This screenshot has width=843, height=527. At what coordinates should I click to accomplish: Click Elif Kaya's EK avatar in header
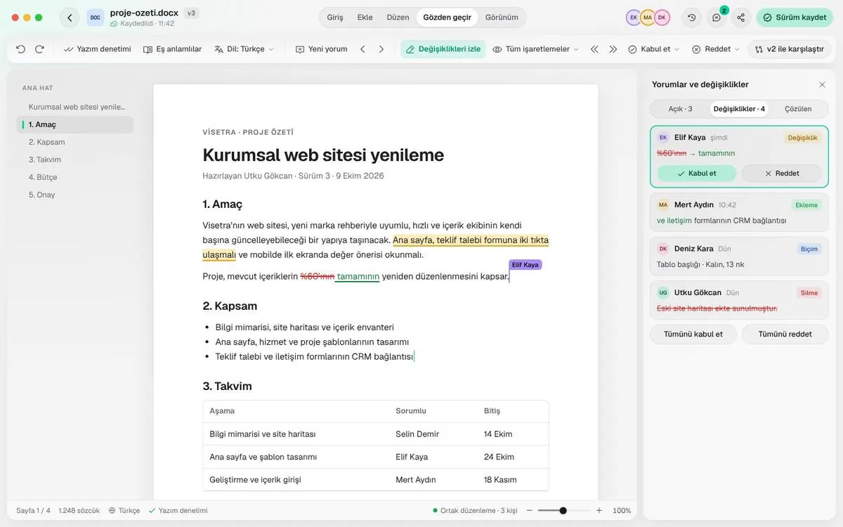coord(634,18)
